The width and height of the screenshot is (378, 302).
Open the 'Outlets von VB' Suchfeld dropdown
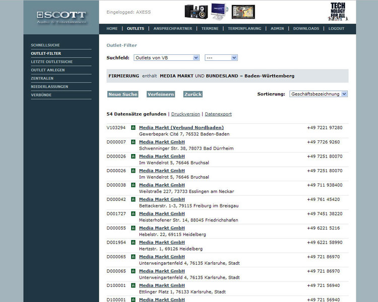(167, 58)
